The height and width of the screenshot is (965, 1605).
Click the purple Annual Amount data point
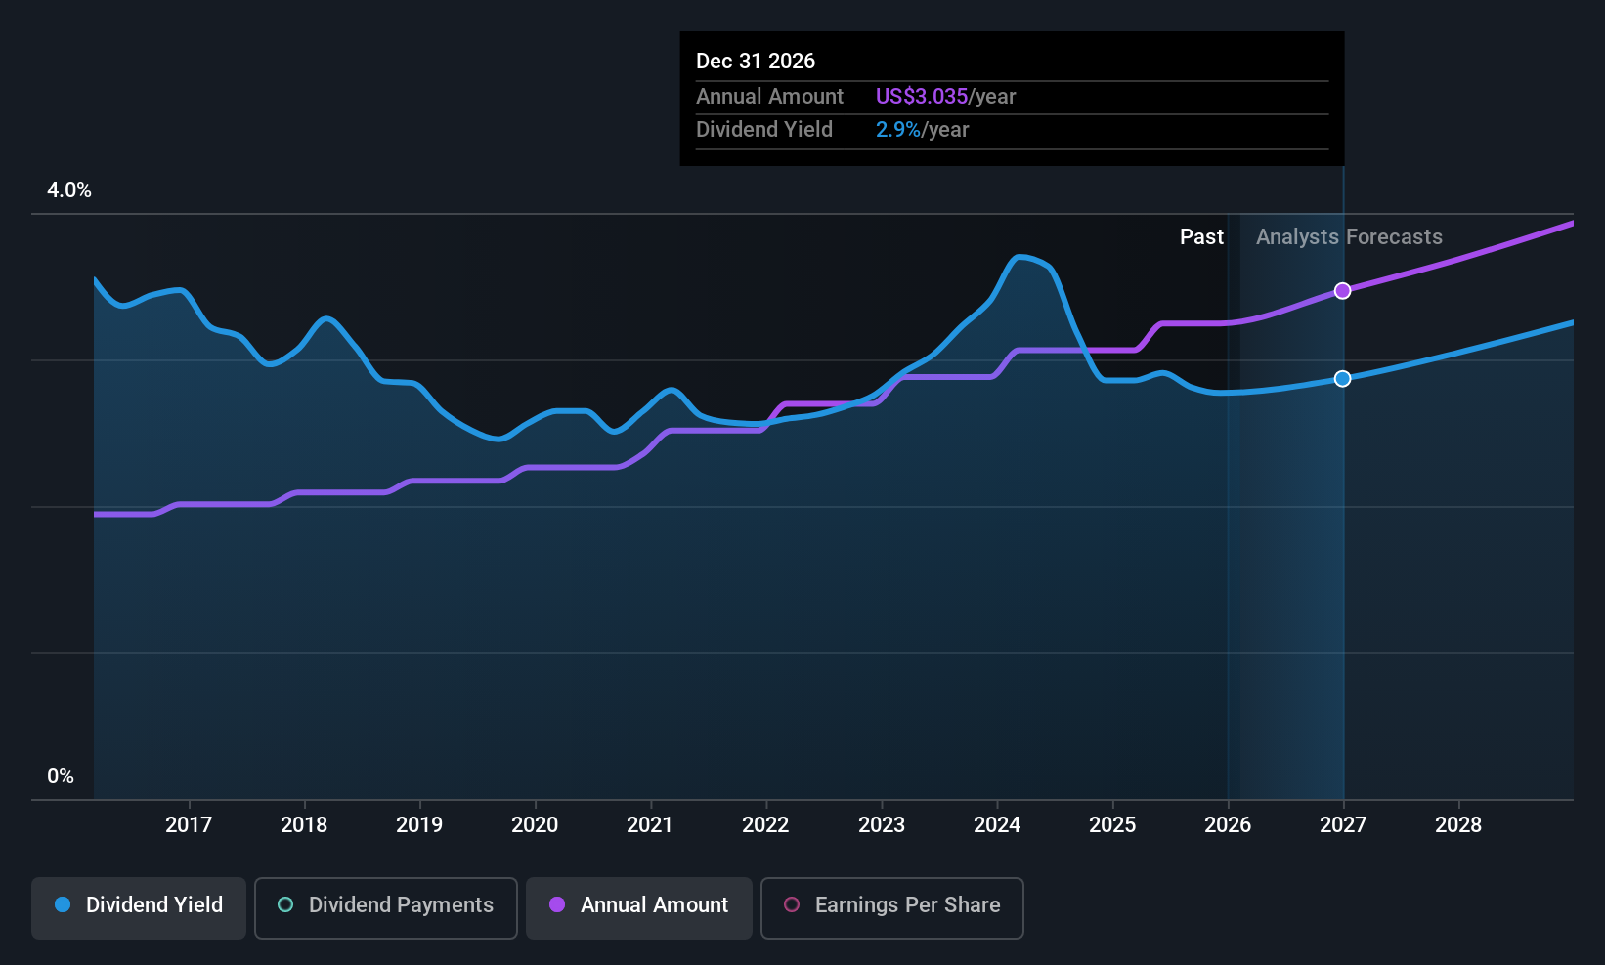[x=1343, y=291]
